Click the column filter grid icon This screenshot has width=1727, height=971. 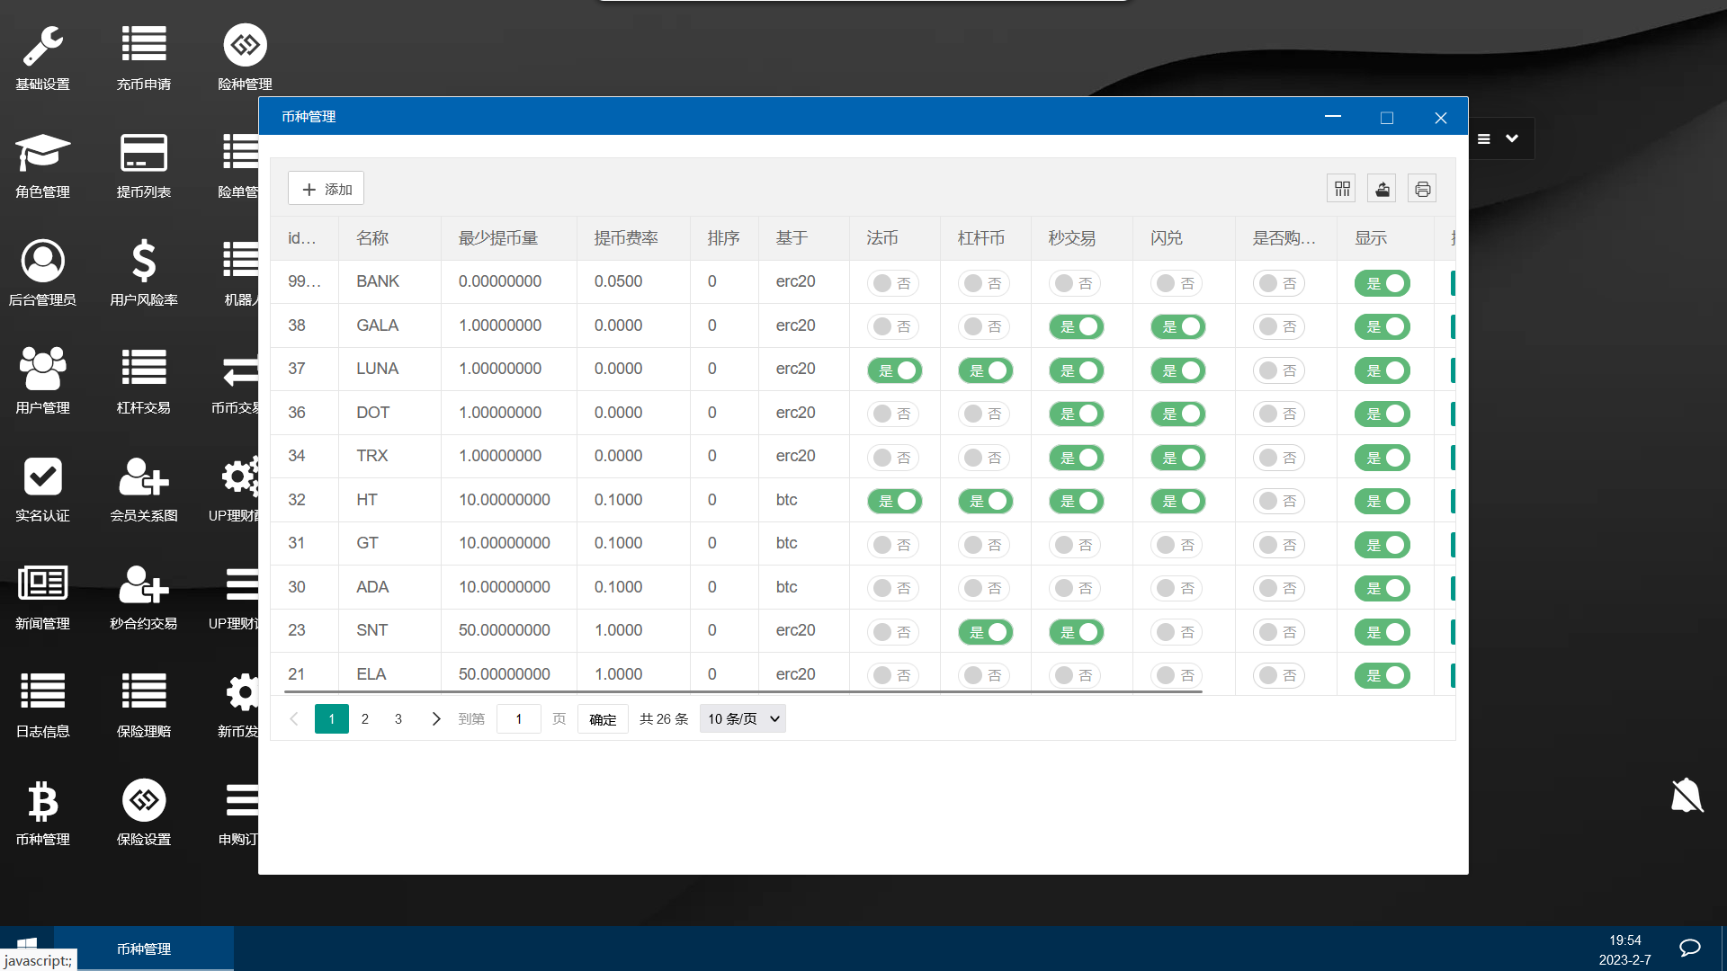1342,189
